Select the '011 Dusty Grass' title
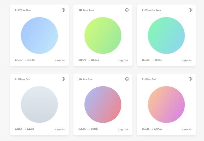 click(x=86, y=10)
